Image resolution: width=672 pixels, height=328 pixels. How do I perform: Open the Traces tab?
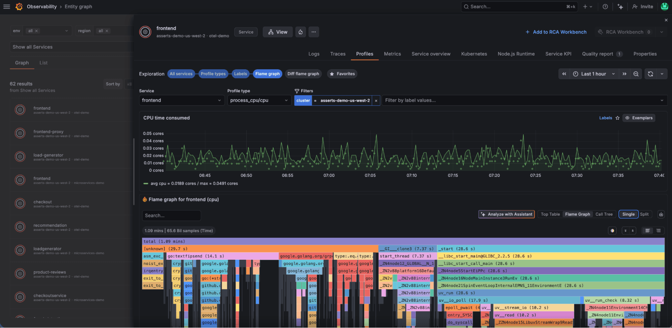(338, 54)
